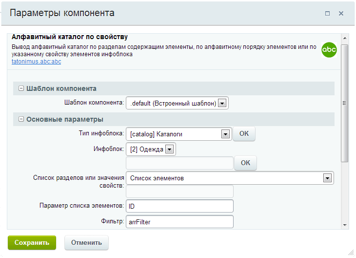Screen dimensions: 356x258
Task: Collapse the Шаблон компонента section
Action: click(x=21, y=88)
